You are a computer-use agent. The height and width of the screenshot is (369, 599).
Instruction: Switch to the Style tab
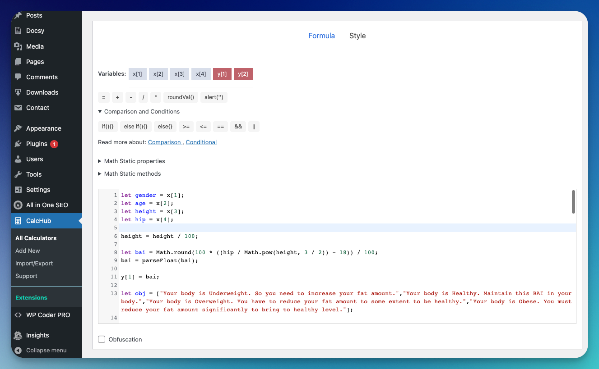point(358,36)
